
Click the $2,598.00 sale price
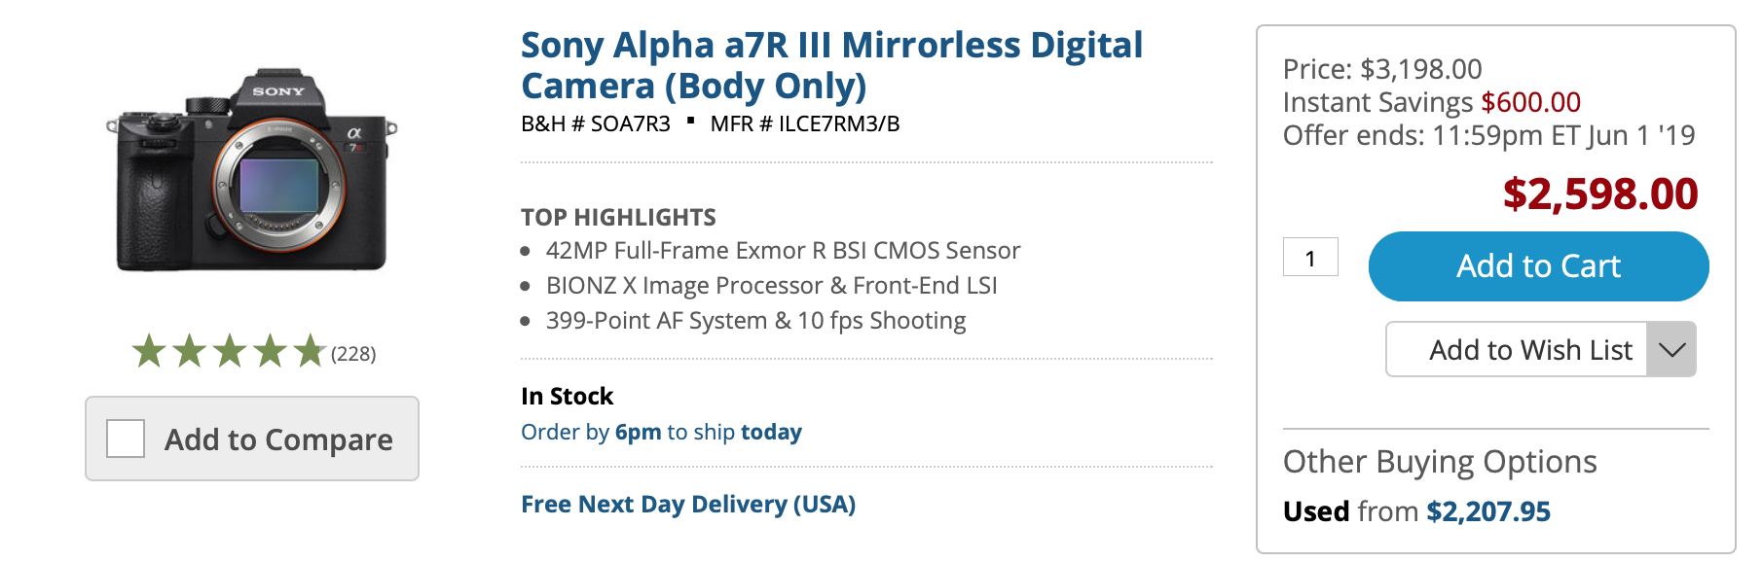pos(1600,193)
